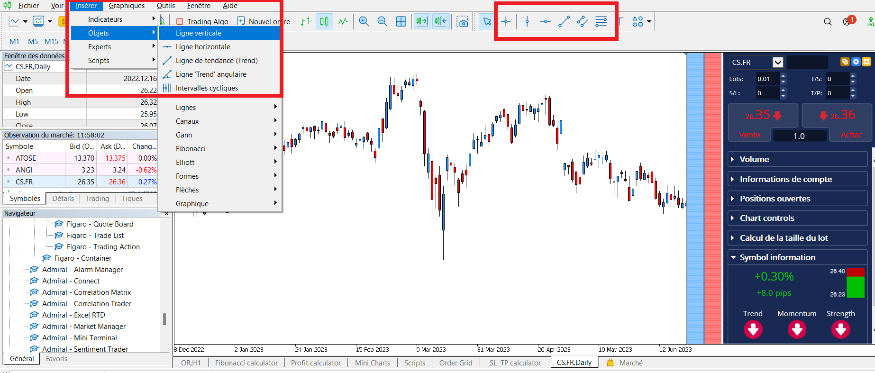Select the trendline drawing tool icon
875x373 pixels.
564,21
